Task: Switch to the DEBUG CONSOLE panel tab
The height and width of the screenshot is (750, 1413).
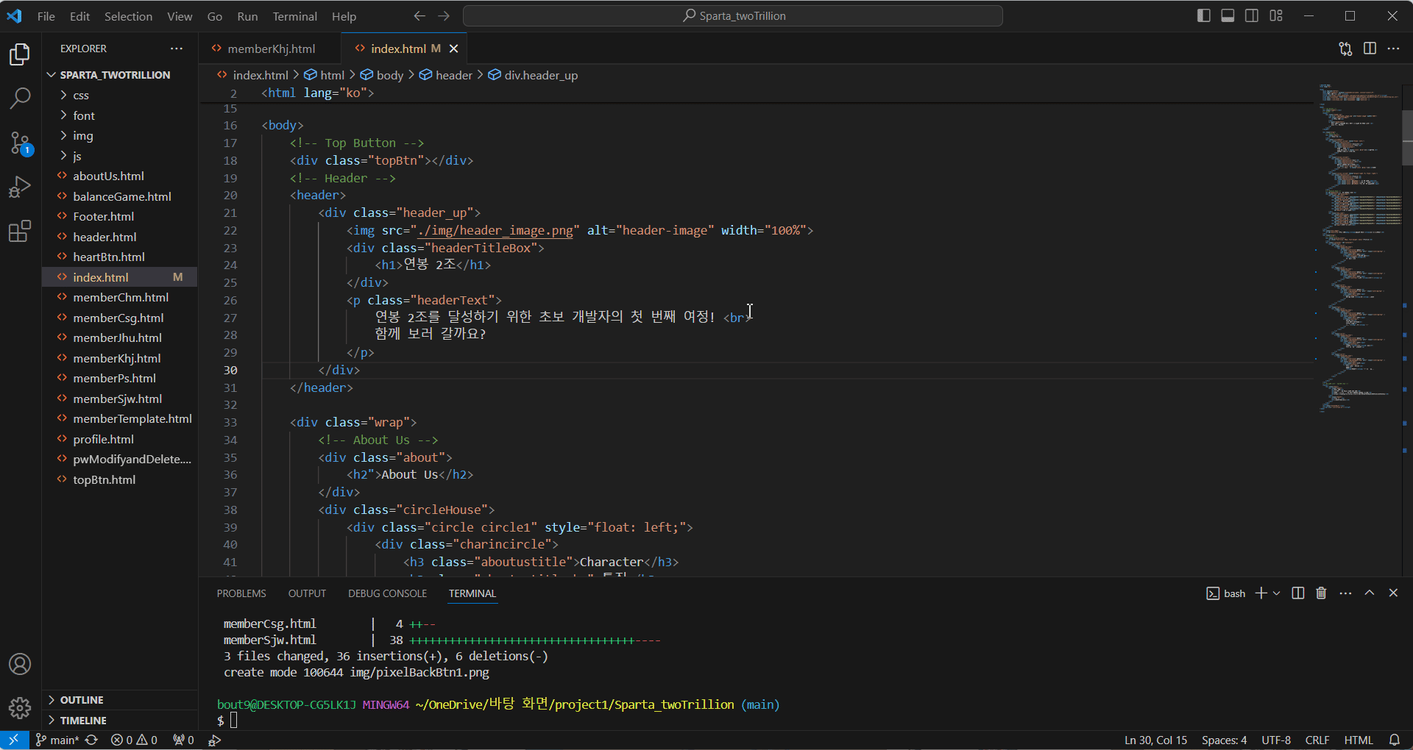Action: 387,593
